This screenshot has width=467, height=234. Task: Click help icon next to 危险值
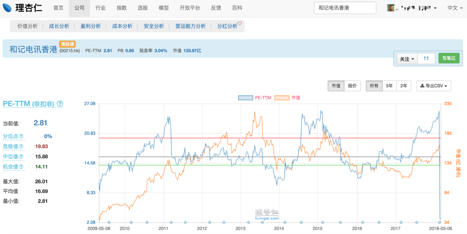click(x=21, y=146)
